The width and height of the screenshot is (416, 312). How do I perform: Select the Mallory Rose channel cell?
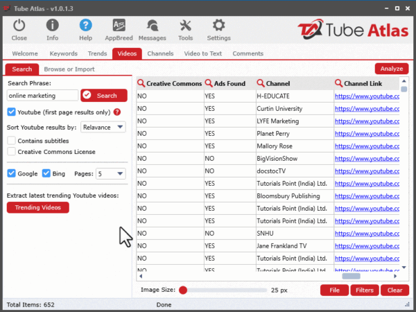click(295, 146)
